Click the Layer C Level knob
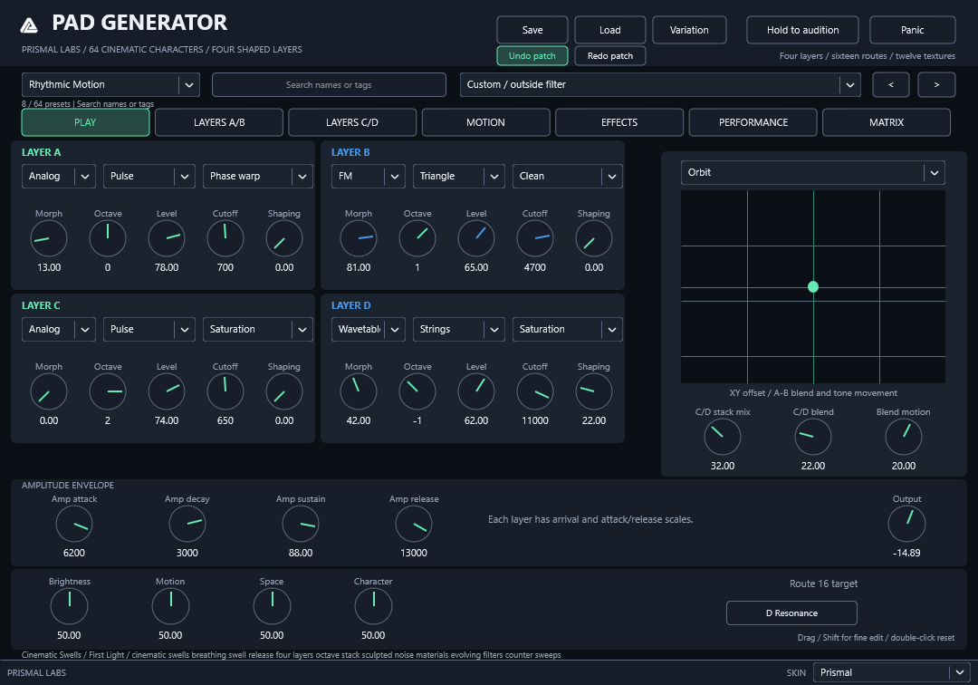This screenshot has height=685, width=978. tap(167, 391)
